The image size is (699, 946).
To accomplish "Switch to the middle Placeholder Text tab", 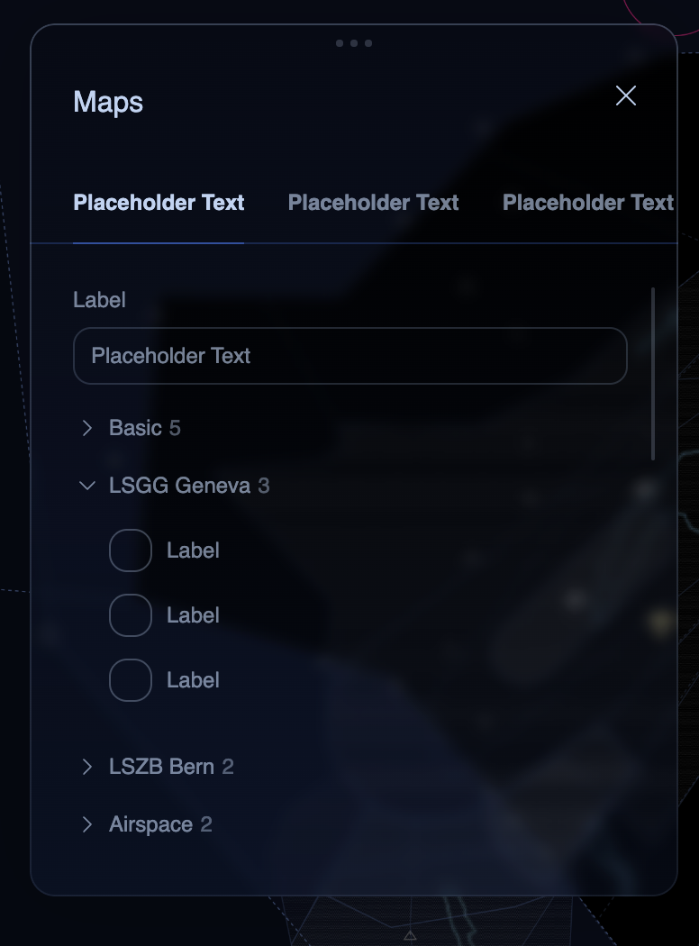I will pyautogui.click(x=373, y=203).
